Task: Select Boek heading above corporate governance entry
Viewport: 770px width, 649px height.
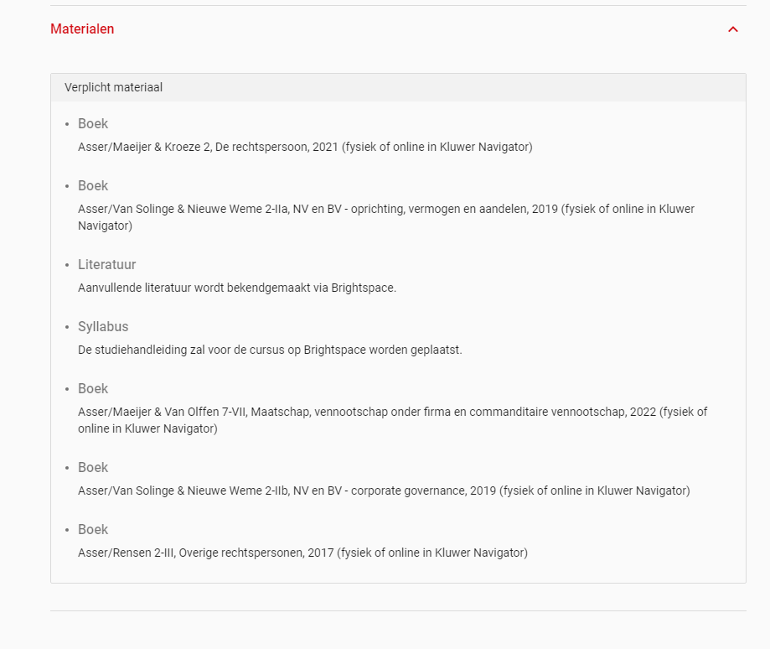Action: point(93,468)
